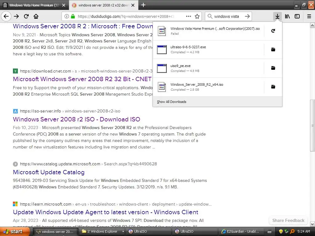The height and width of the screenshot is (236, 315).
Task: Show site information for duckduckgo.com
Action: [67, 16]
